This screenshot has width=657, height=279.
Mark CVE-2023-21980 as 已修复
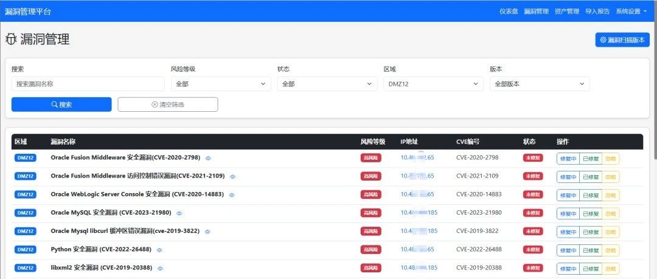pos(591,213)
